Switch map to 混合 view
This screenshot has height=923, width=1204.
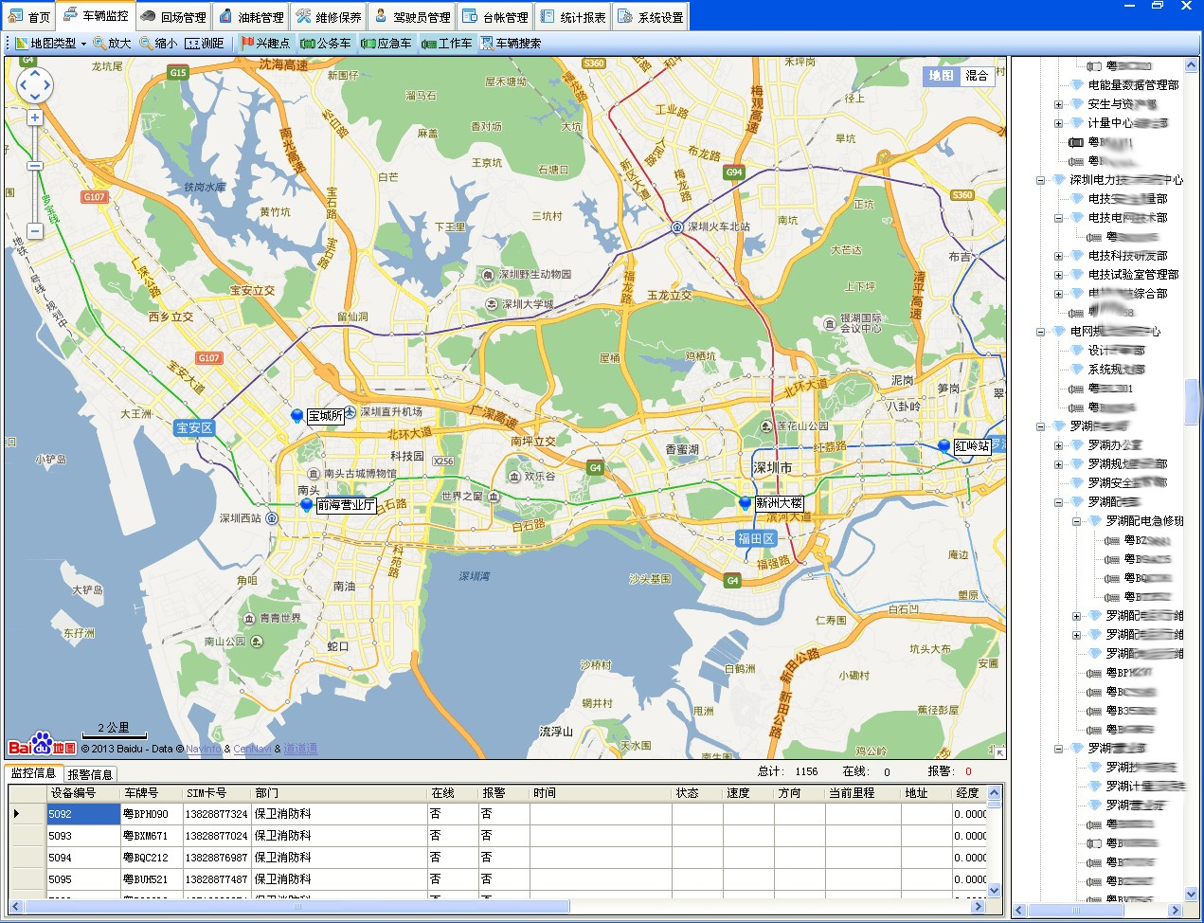click(x=977, y=76)
